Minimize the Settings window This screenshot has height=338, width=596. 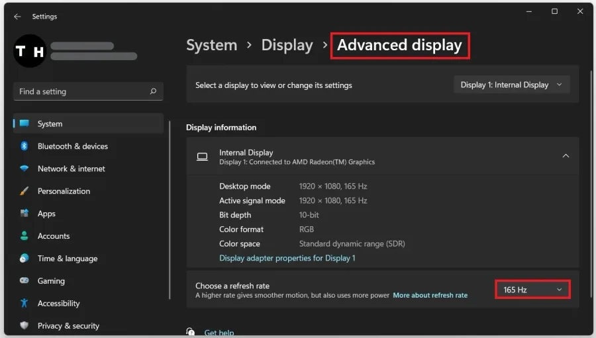pos(528,11)
